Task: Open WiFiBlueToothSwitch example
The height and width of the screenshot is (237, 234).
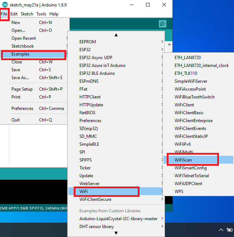Action: pos(199,97)
